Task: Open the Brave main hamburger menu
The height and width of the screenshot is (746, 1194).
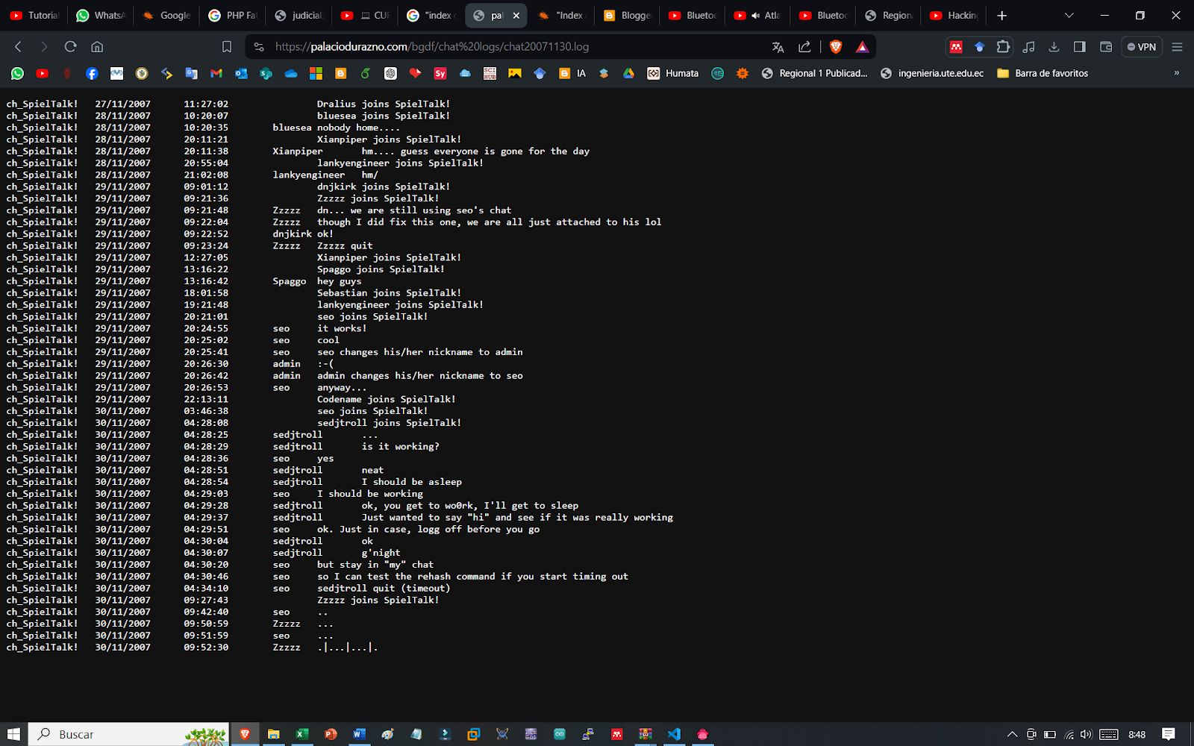Action: pos(1177,47)
